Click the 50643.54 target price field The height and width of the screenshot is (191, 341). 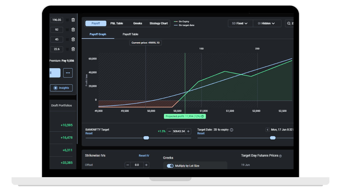179,131
